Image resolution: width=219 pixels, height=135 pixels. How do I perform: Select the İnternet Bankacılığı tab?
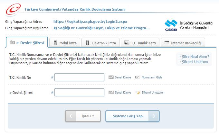[x=183, y=42]
